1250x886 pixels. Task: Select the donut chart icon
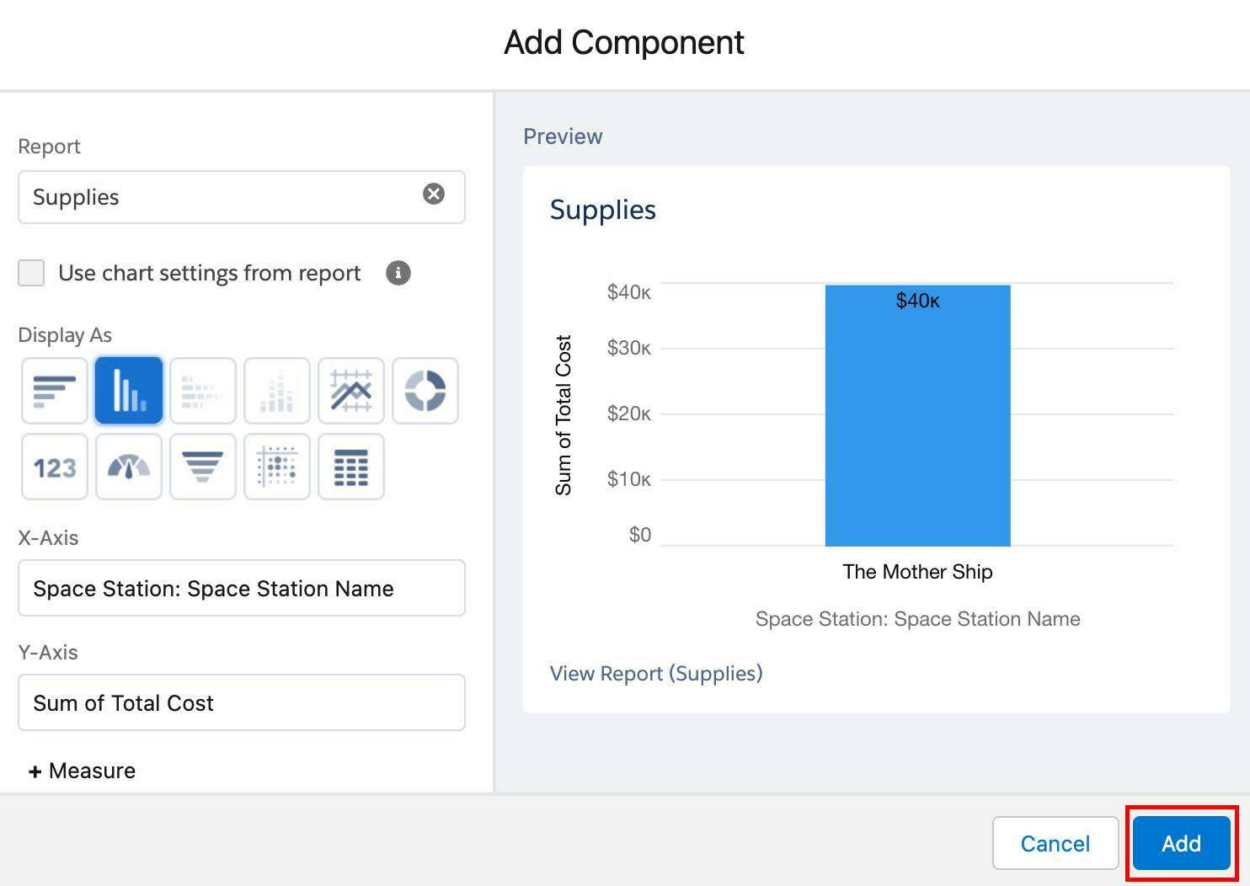point(425,391)
